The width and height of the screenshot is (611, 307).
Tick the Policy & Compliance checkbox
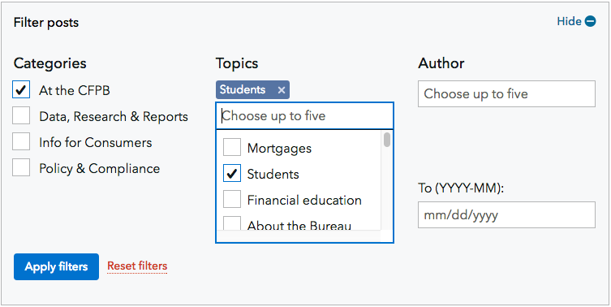tap(21, 168)
